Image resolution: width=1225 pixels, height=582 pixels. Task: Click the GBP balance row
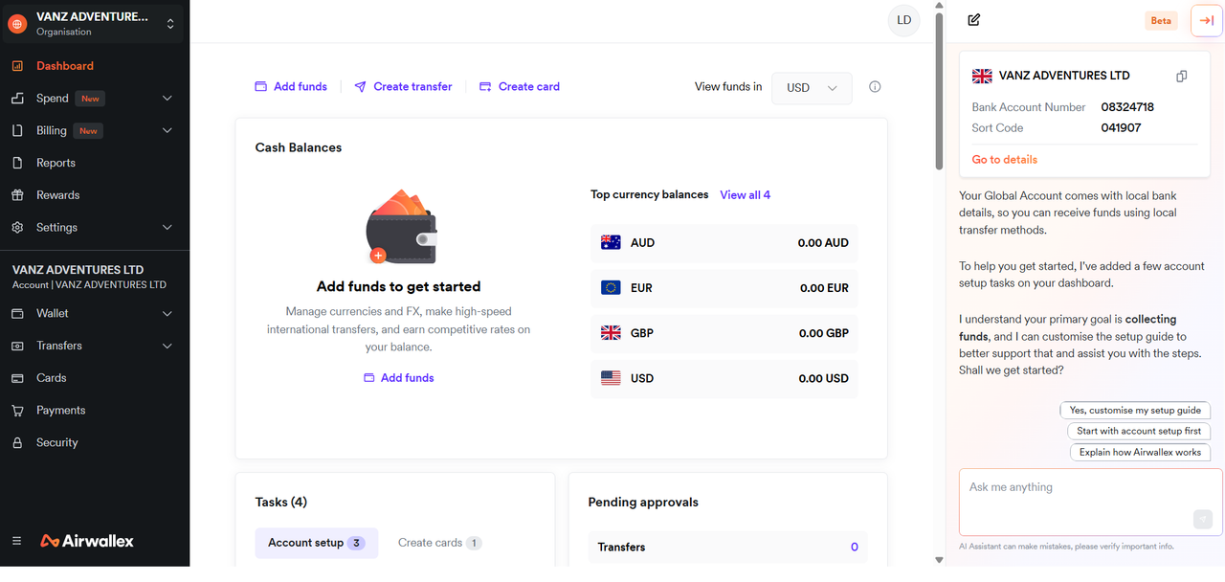point(724,333)
